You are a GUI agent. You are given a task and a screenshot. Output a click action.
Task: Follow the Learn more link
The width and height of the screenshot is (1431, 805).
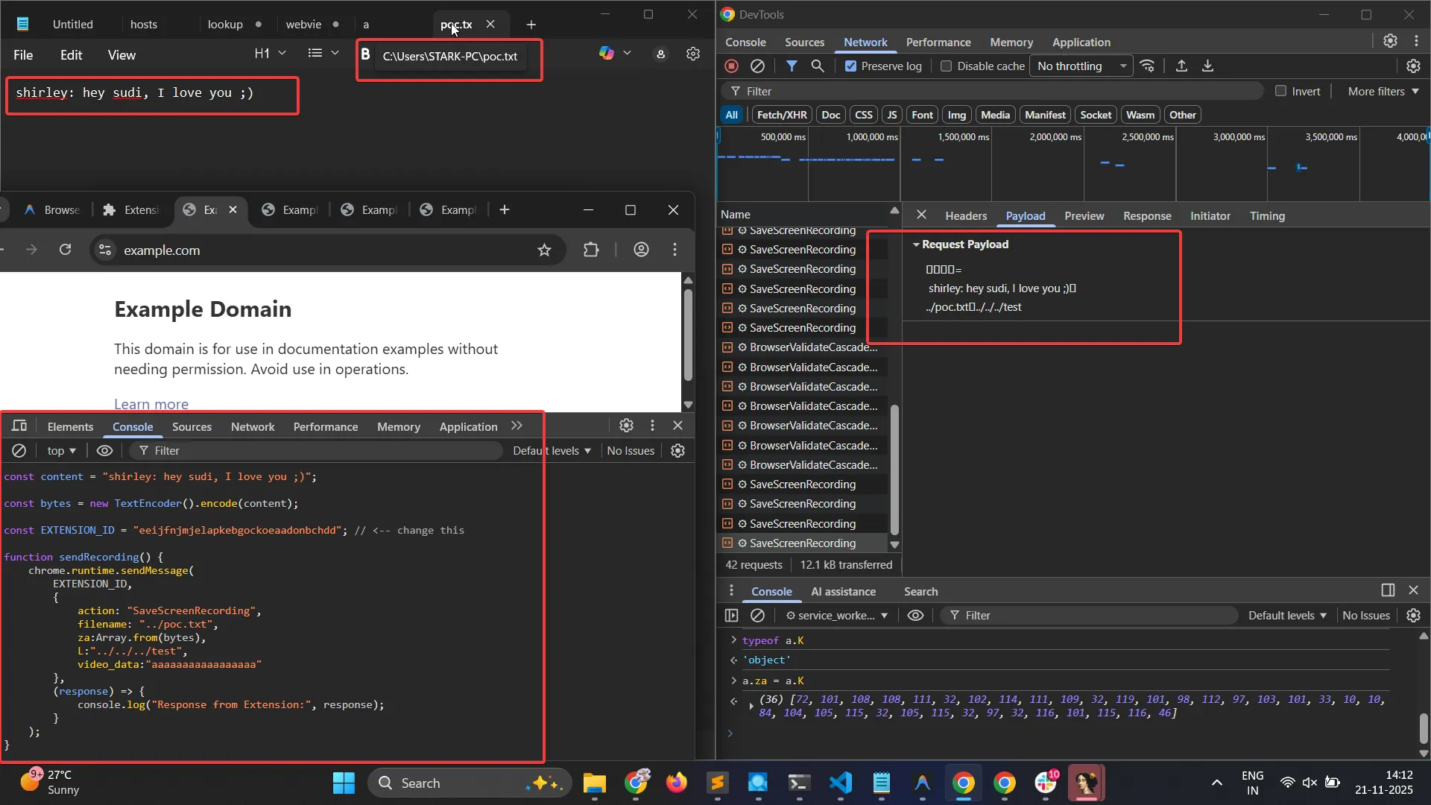point(151,404)
